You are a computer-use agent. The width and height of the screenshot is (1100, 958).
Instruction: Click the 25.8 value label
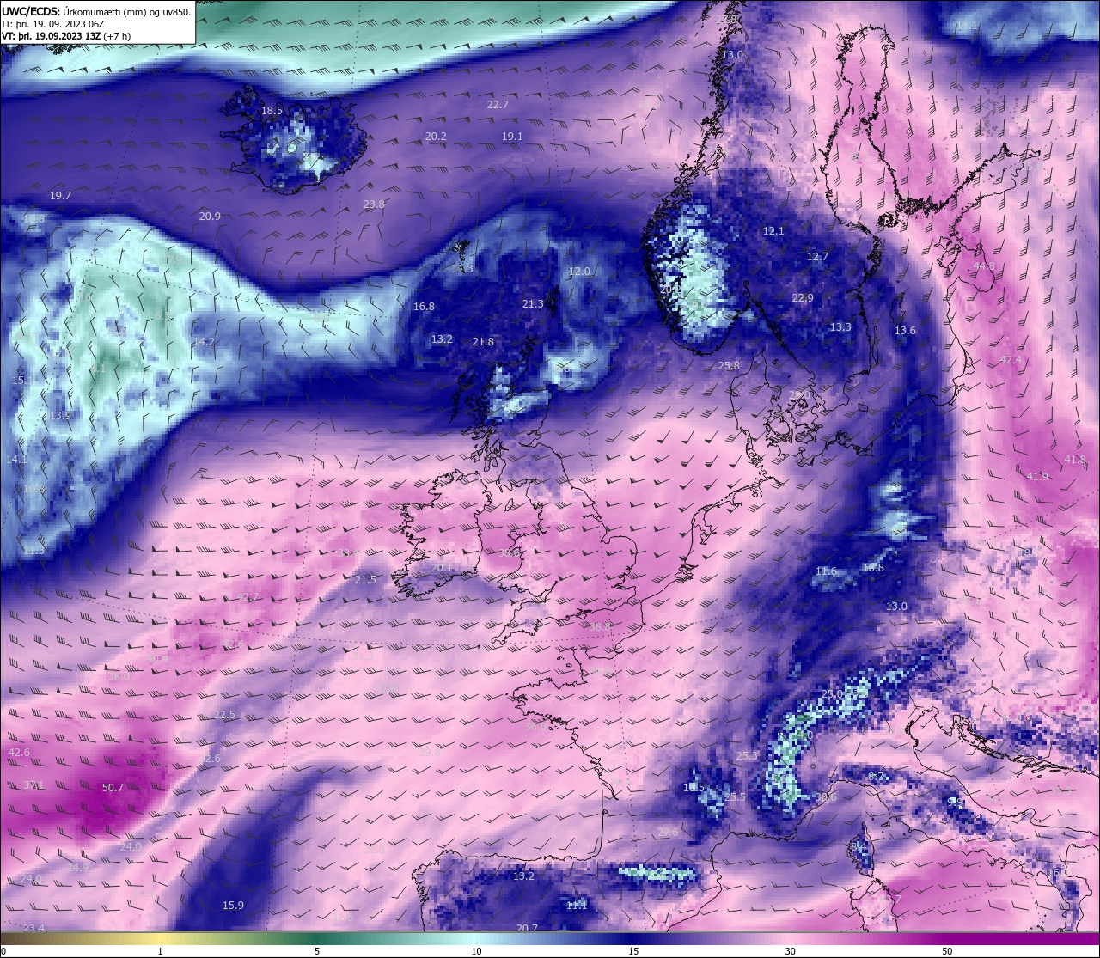[729, 366]
